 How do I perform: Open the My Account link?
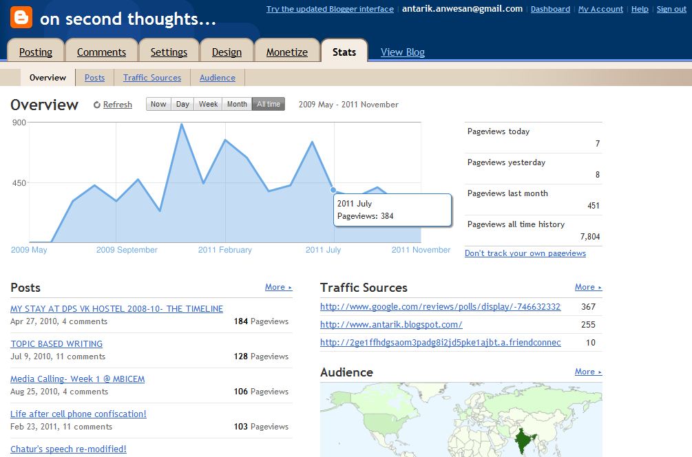[600, 9]
